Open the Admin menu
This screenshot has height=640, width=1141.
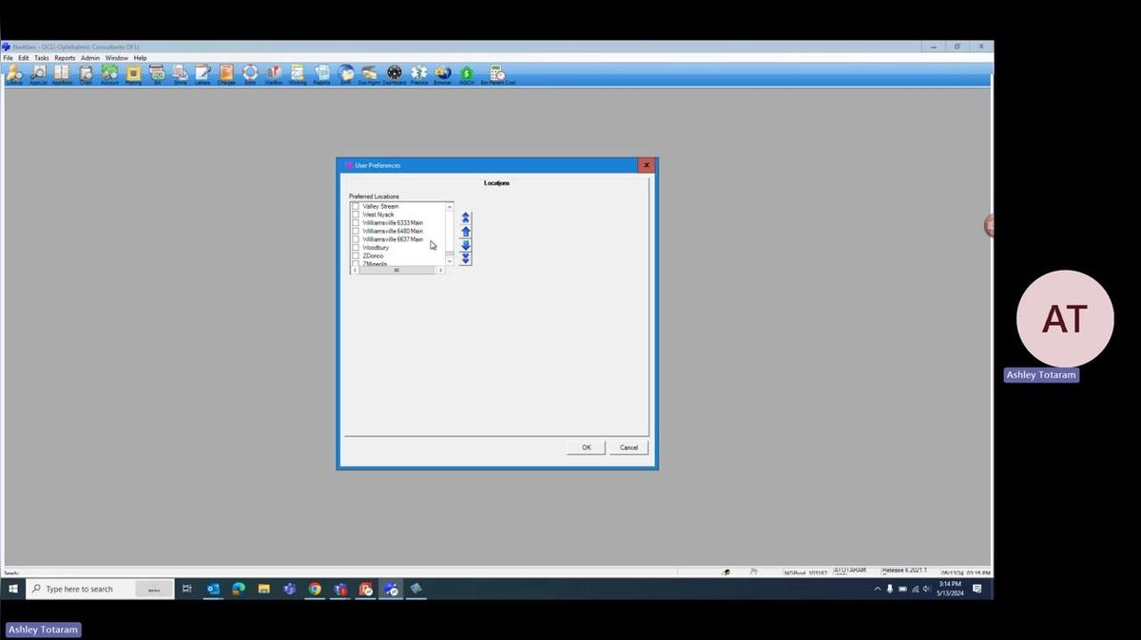[89, 58]
